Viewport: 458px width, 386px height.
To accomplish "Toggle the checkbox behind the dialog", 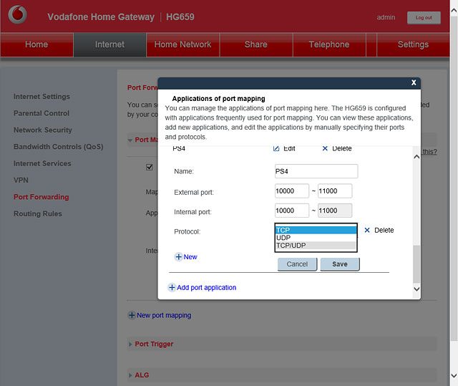I will click(150, 167).
